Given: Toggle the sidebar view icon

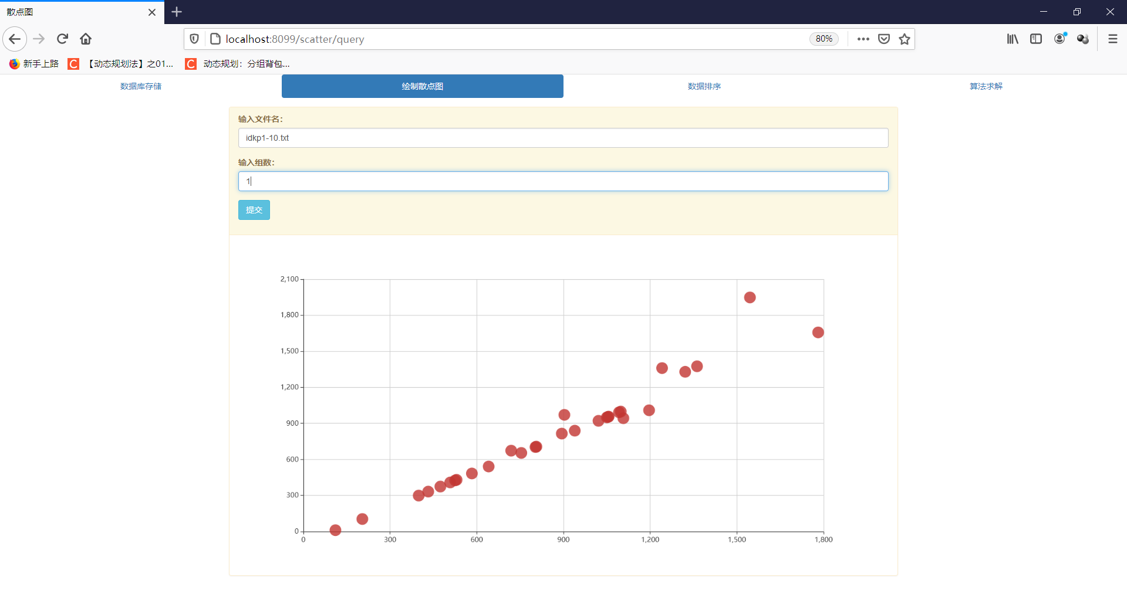Looking at the screenshot, I should [1036, 39].
